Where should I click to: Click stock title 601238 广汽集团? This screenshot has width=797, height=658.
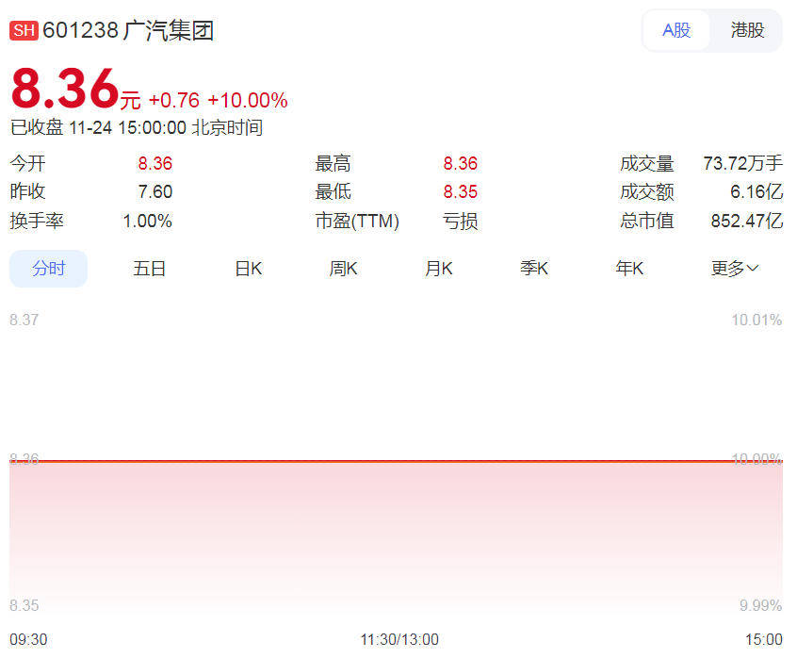point(128,30)
